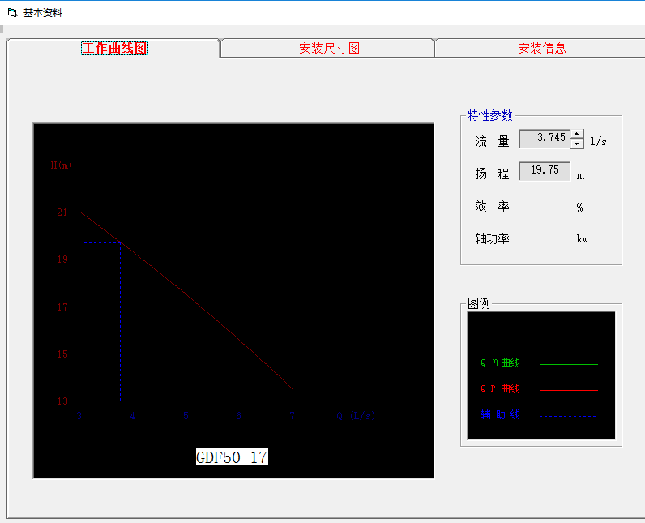Click the 图例 group label

pyautogui.click(x=479, y=304)
